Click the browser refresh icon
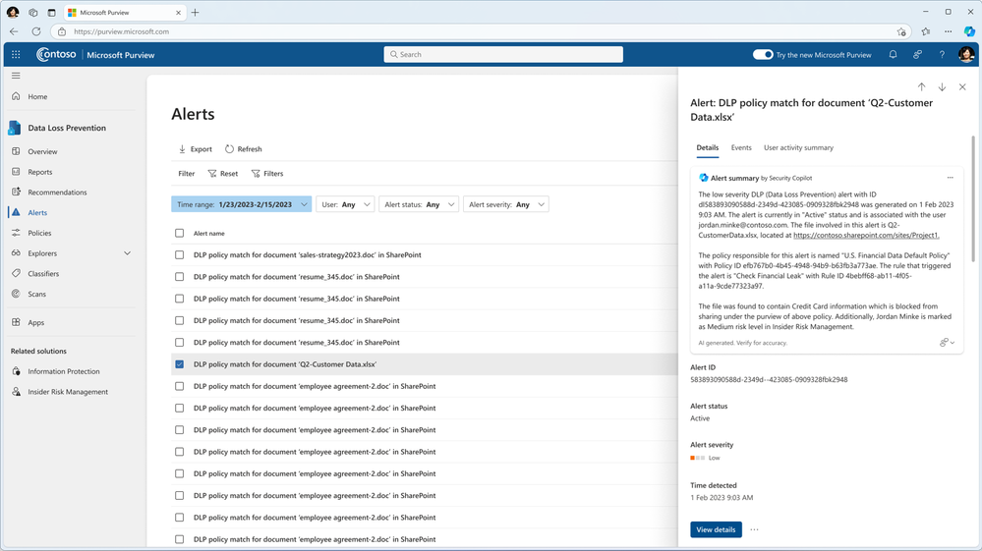Viewport: 982px width, 551px height. [x=36, y=31]
